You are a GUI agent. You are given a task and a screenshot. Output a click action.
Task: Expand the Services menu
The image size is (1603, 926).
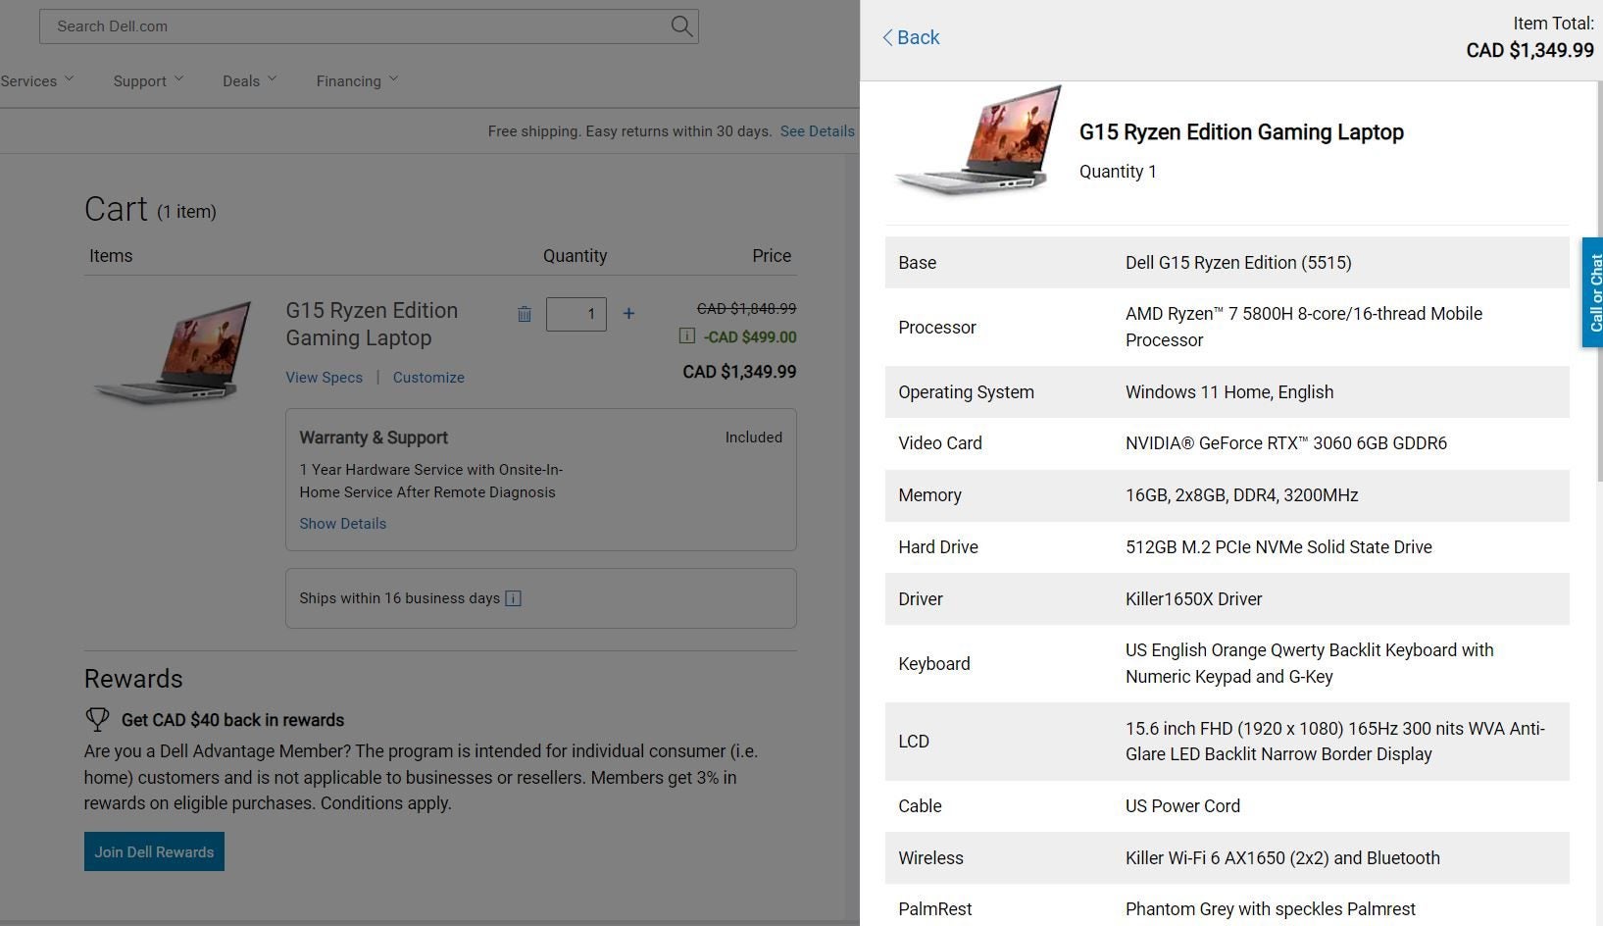(x=37, y=81)
